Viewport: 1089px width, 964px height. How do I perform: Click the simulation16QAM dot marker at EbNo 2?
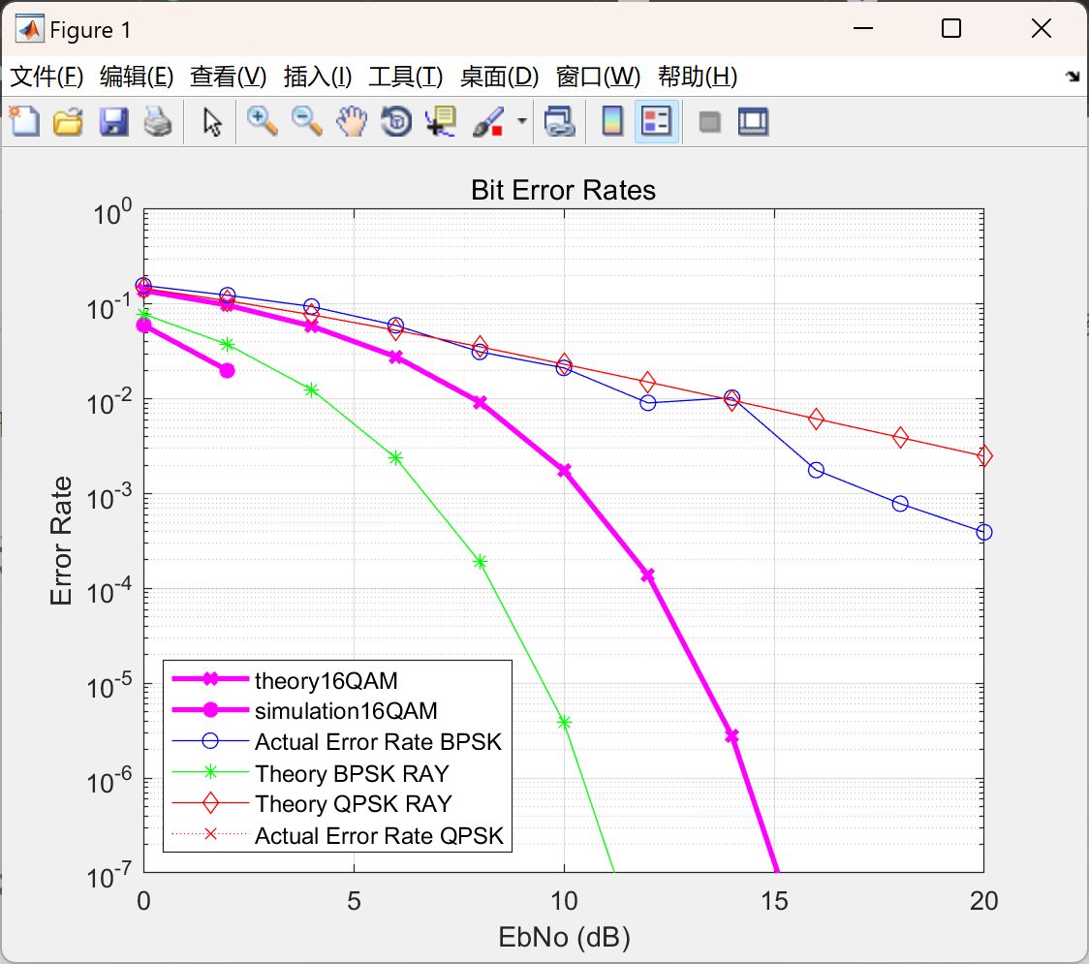click(x=227, y=371)
